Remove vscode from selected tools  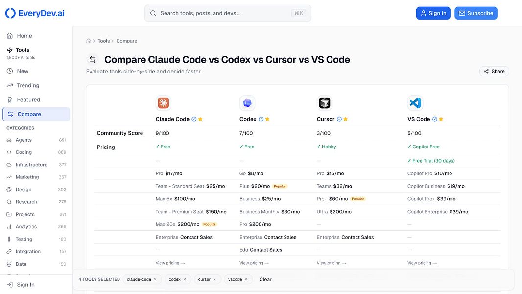[x=246, y=279]
